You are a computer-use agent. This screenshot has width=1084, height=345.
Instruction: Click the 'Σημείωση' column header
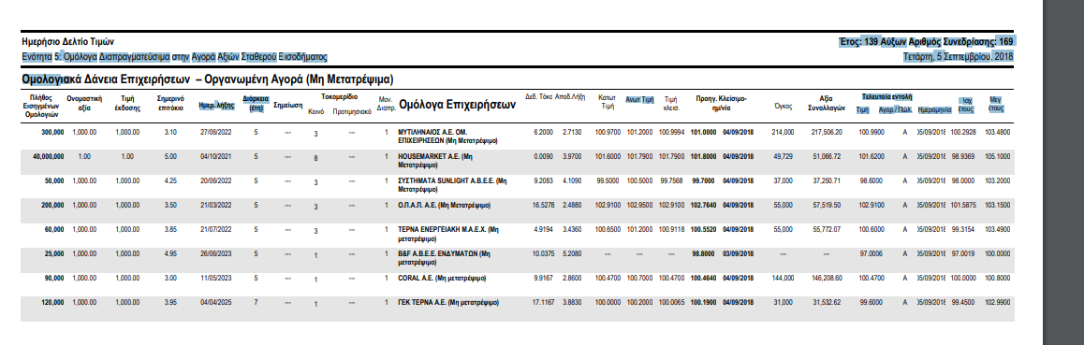[289, 107]
